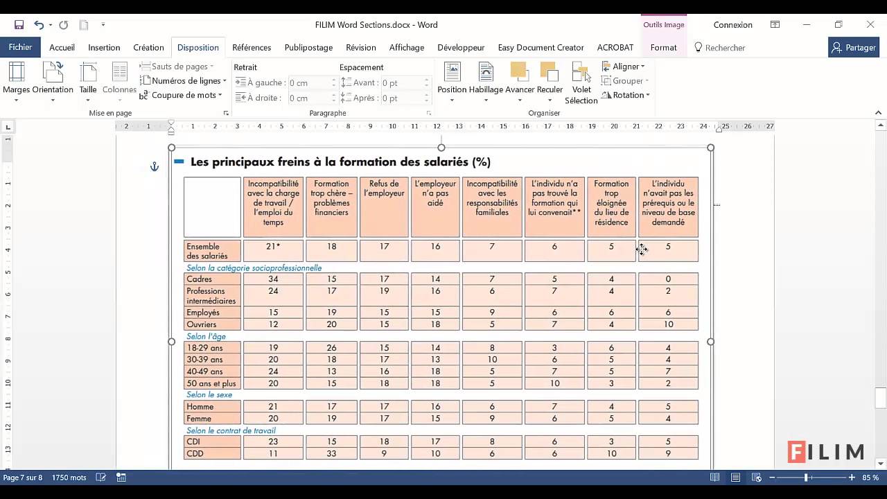Open the Easy Document Creator tab
Viewport: 887px width, 499px height.
point(541,47)
